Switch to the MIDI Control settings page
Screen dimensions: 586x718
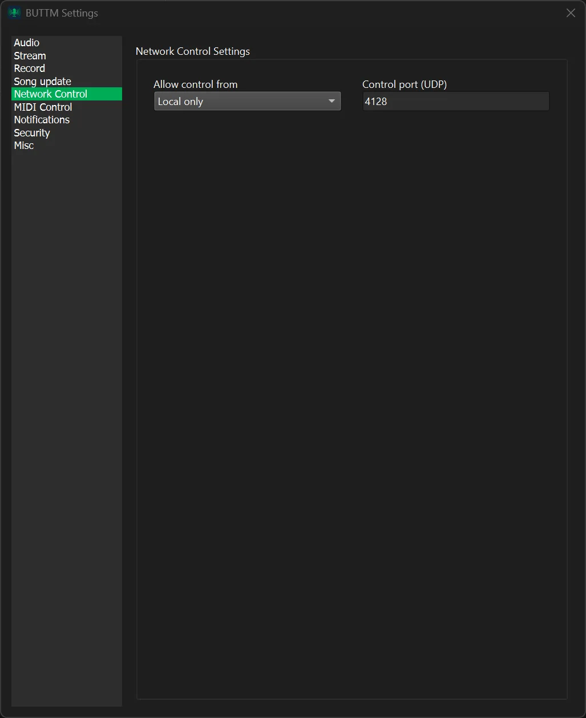tap(43, 107)
